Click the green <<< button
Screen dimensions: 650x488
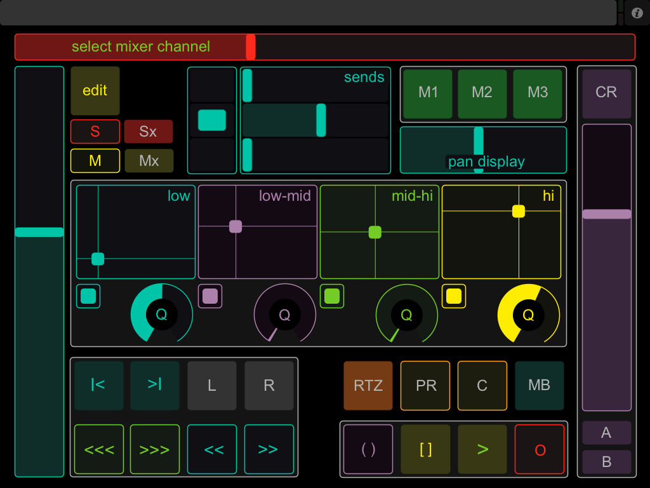[x=99, y=449]
